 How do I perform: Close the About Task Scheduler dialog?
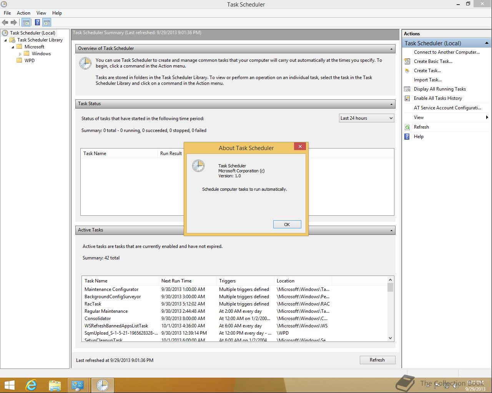click(x=300, y=146)
